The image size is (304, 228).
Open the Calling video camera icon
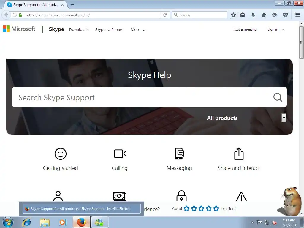(x=120, y=154)
